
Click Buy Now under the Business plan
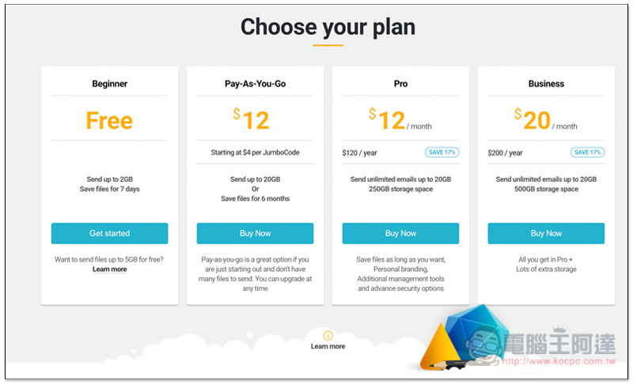(x=546, y=233)
